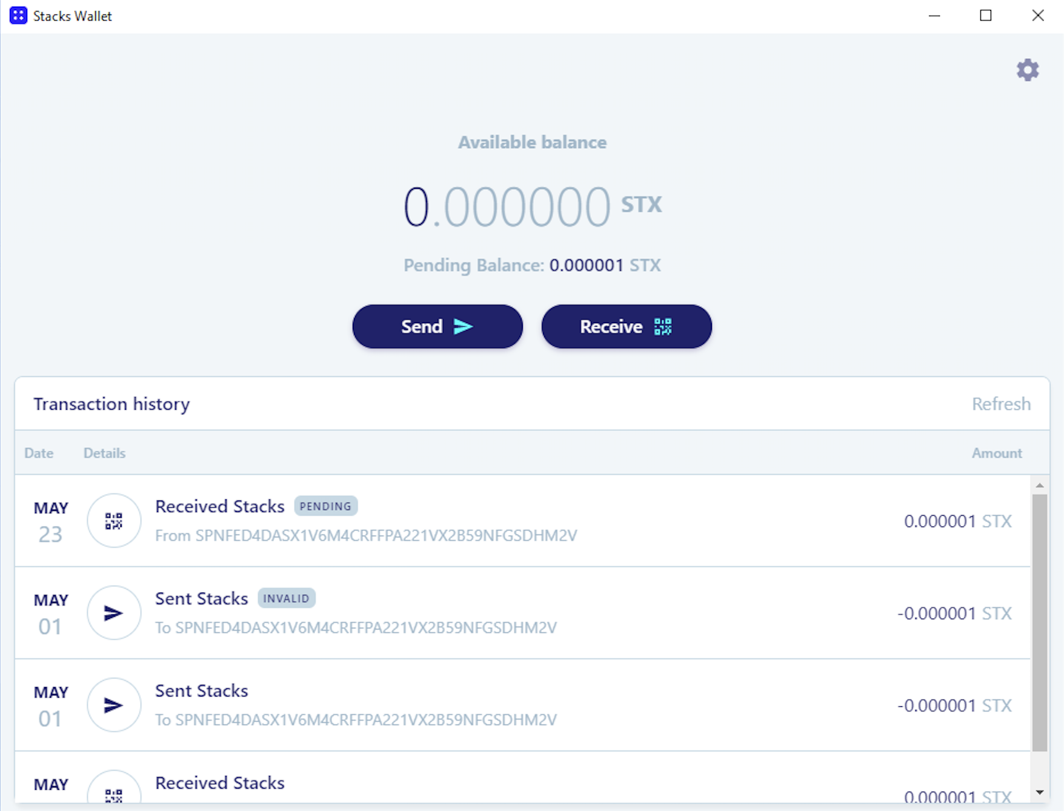Click the QR code icon on Receive button
Viewport: 1064px width, 811px height.
point(663,326)
